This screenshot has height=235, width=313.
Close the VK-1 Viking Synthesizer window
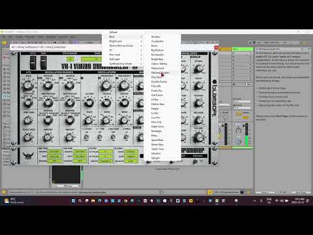pos(216,47)
